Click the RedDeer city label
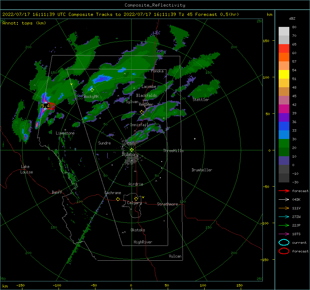 coord(146,104)
